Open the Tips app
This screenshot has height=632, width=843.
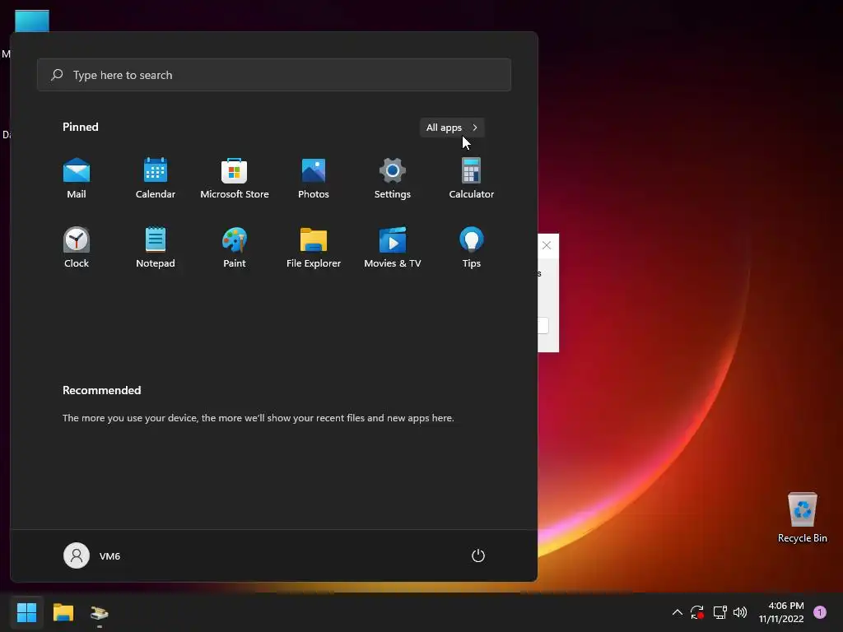[472, 247]
